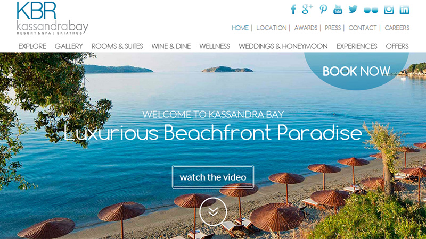Open the Twitter bird icon
Image resolution: width=426 pixels, height=239 pixels.
pyautogui.click(x=353, y=10)
